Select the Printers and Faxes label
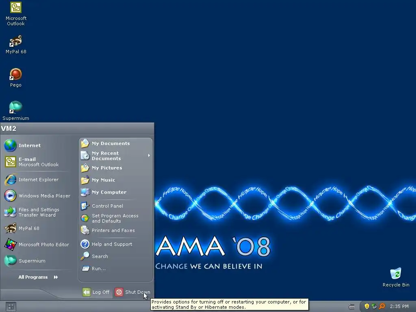The image size is (416, 312). (113, 230)
